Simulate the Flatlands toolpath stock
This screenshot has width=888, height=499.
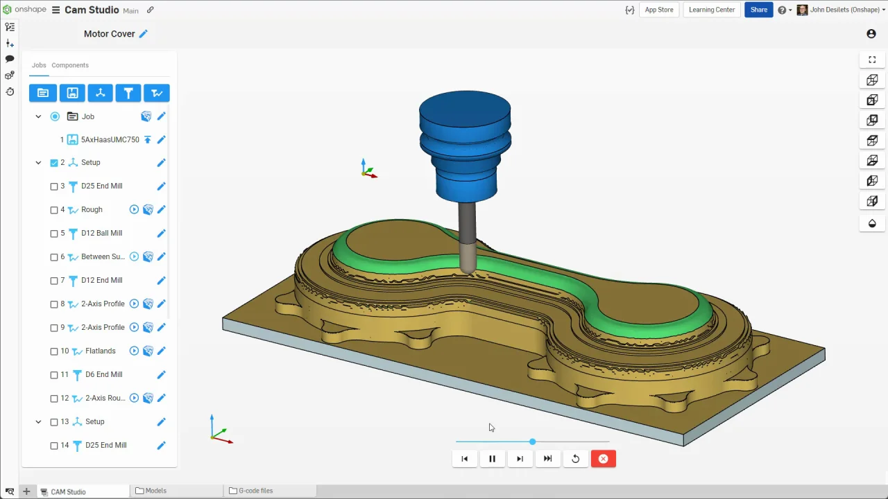[148, 351]
